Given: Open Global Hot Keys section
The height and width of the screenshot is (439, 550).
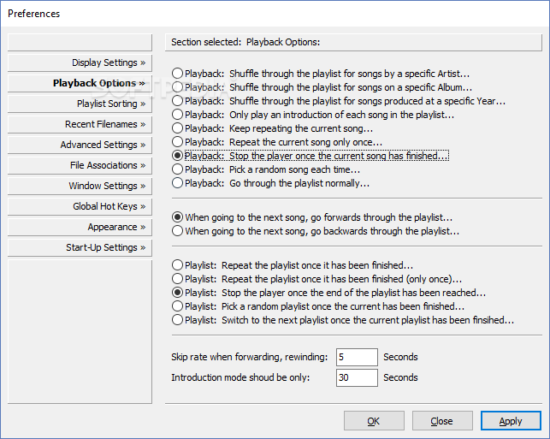Looking at the screenshot, I should pos(80,206).
